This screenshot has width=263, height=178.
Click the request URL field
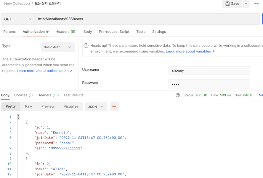point(147,19)
